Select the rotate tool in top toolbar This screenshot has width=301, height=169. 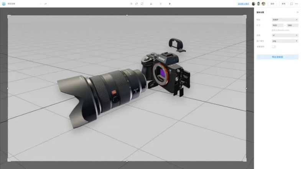pos(137,4)
